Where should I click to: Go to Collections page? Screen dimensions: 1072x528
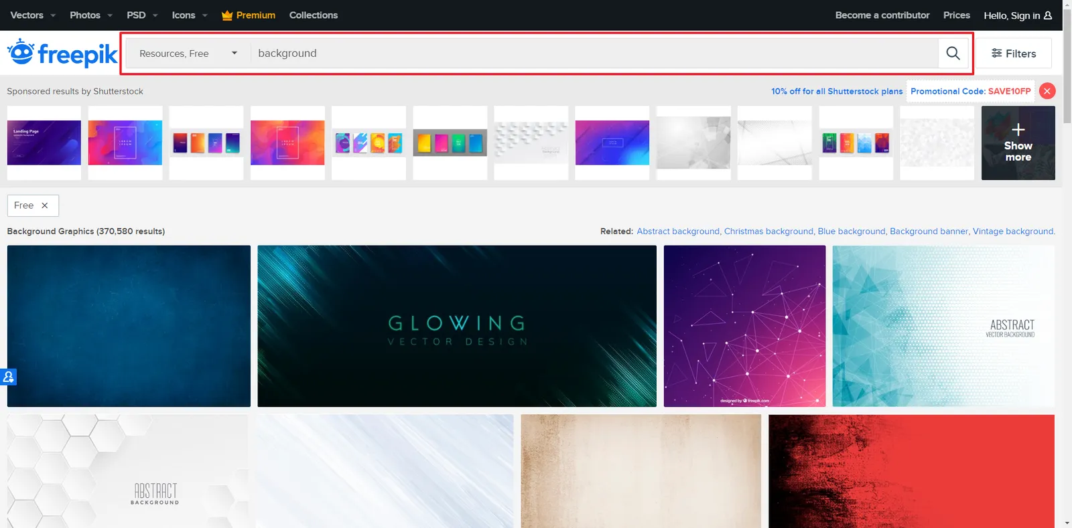(314, 15)
